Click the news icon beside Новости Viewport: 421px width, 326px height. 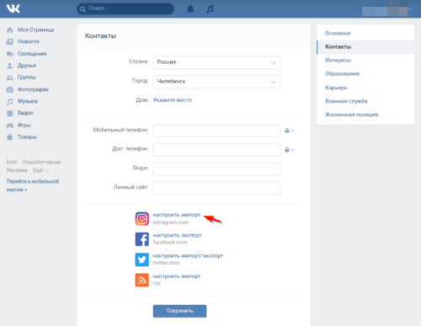[10, 41]
